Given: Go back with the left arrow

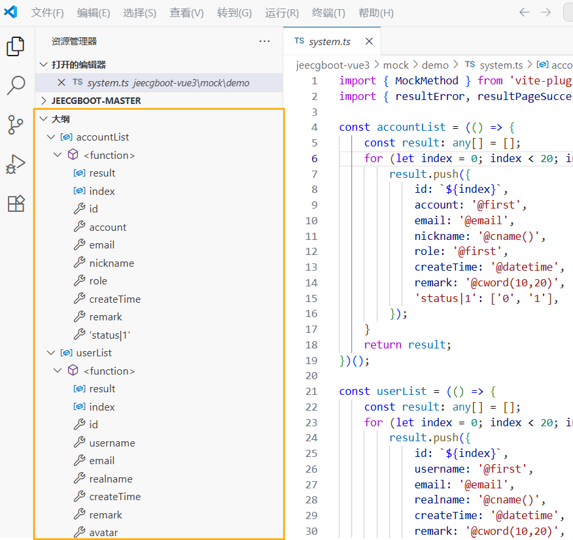Looking at the screenshot, I should coord(525,12).
